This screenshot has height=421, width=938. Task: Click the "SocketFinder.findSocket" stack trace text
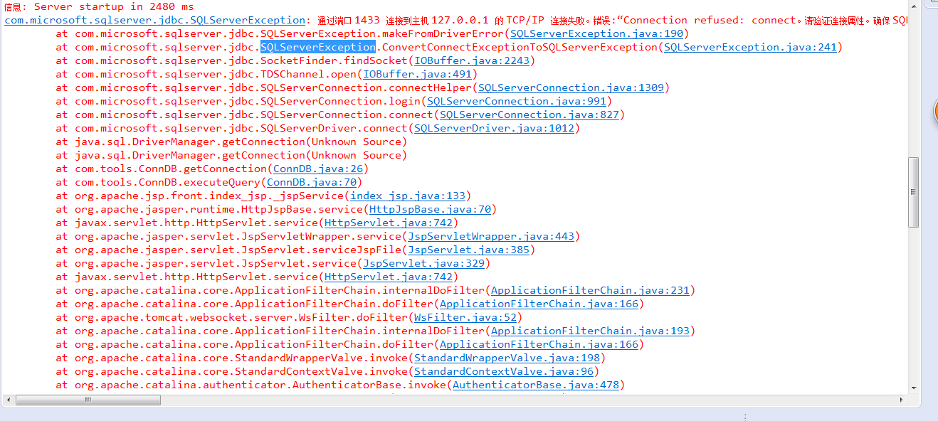pos(334,60)
